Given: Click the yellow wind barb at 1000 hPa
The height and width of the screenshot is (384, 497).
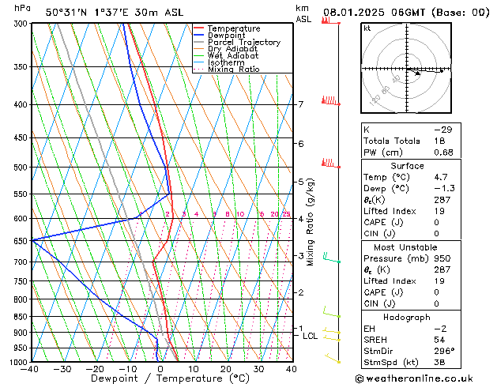Looking at the screenshot, I should click(333, 359).
